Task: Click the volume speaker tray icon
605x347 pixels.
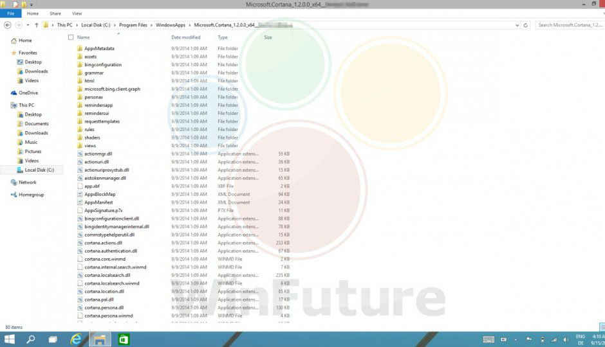Action: (x=565, y=339)
